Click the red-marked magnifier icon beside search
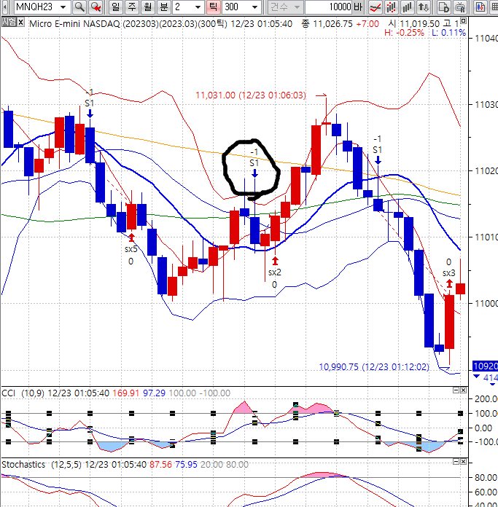The image size is (498, 507). pyautogui.click(x=95, y=7)
